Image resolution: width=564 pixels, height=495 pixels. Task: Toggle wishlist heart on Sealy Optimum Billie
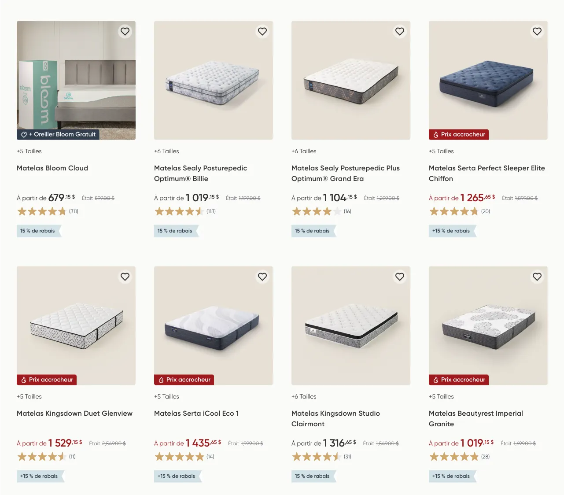(262, 32)
